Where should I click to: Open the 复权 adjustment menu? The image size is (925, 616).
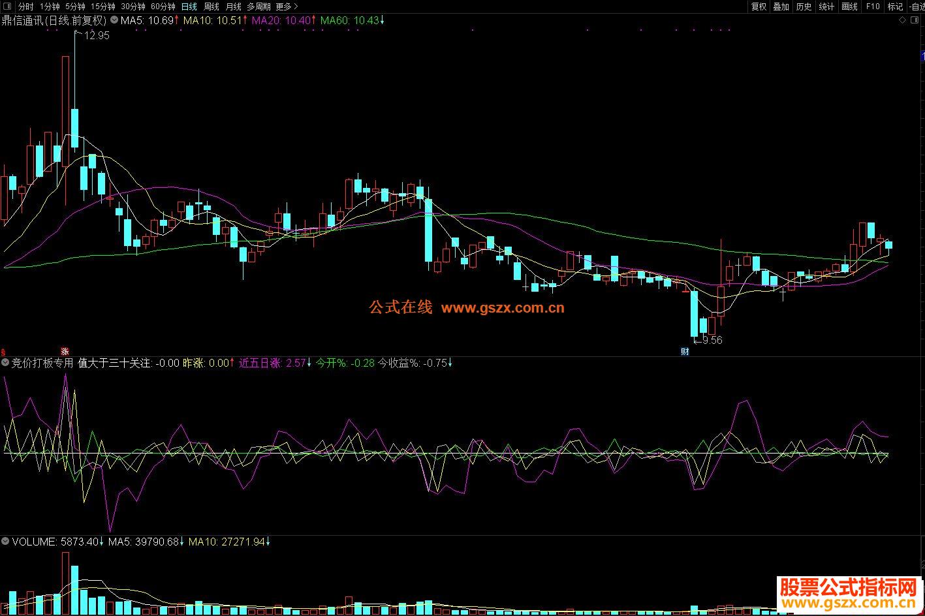759,7
